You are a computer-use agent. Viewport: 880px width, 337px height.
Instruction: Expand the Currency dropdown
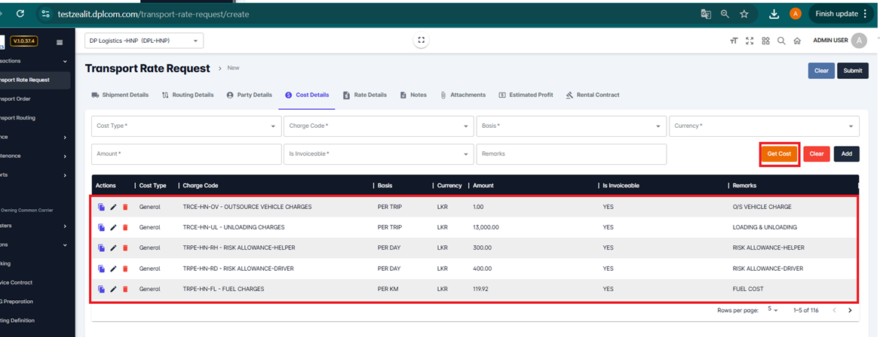pyautogui.click(x=763, y=126)
